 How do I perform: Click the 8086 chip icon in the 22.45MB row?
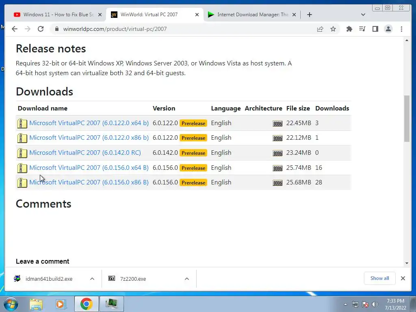point(277,123)
